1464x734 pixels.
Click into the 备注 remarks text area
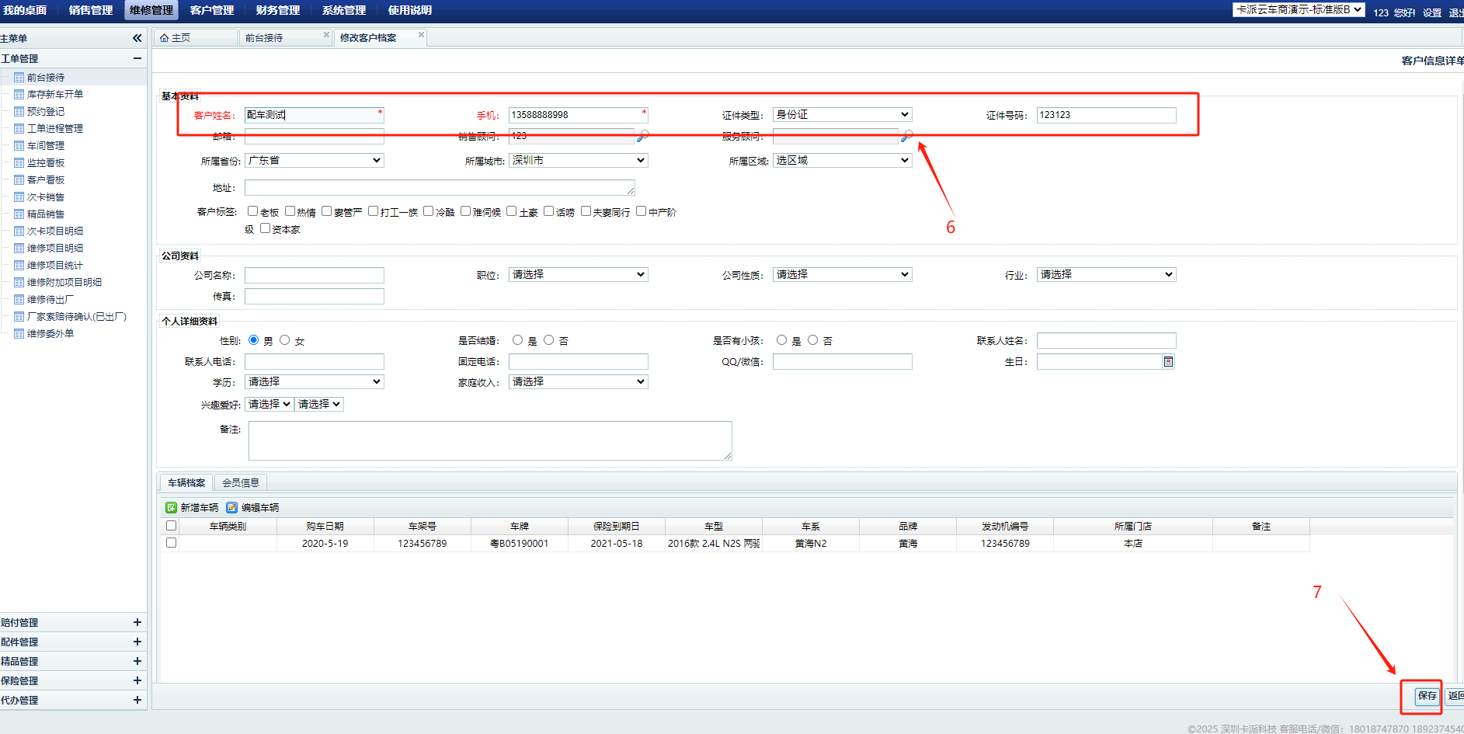coord(489,440)
